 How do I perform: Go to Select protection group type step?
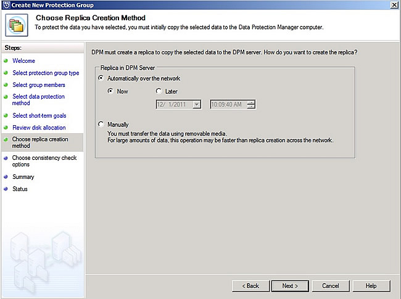(x=46, y=73)
